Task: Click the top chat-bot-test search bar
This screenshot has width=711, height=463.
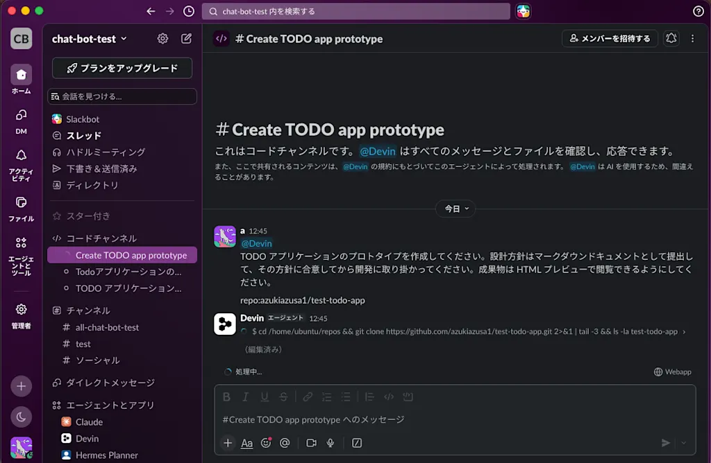Action: (x=356, y=11)
